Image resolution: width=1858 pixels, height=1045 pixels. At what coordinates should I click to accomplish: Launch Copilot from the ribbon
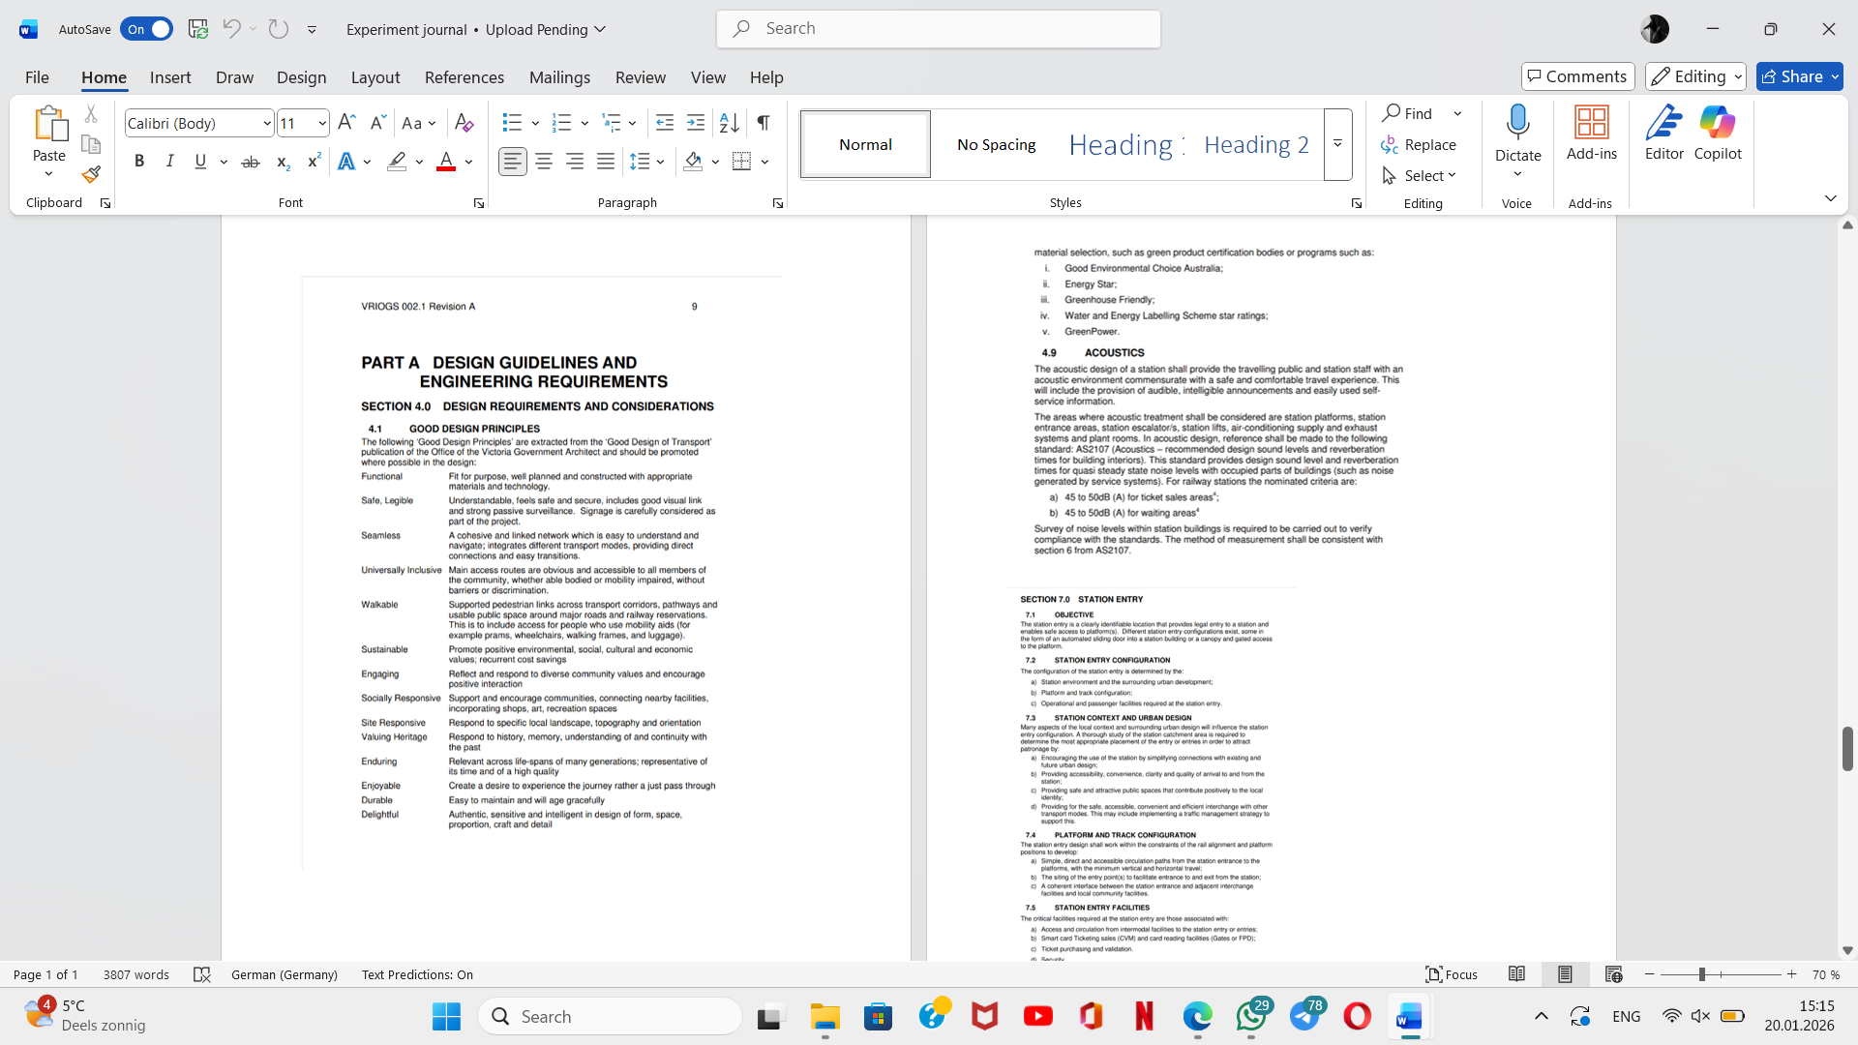tap(1718, 133)
